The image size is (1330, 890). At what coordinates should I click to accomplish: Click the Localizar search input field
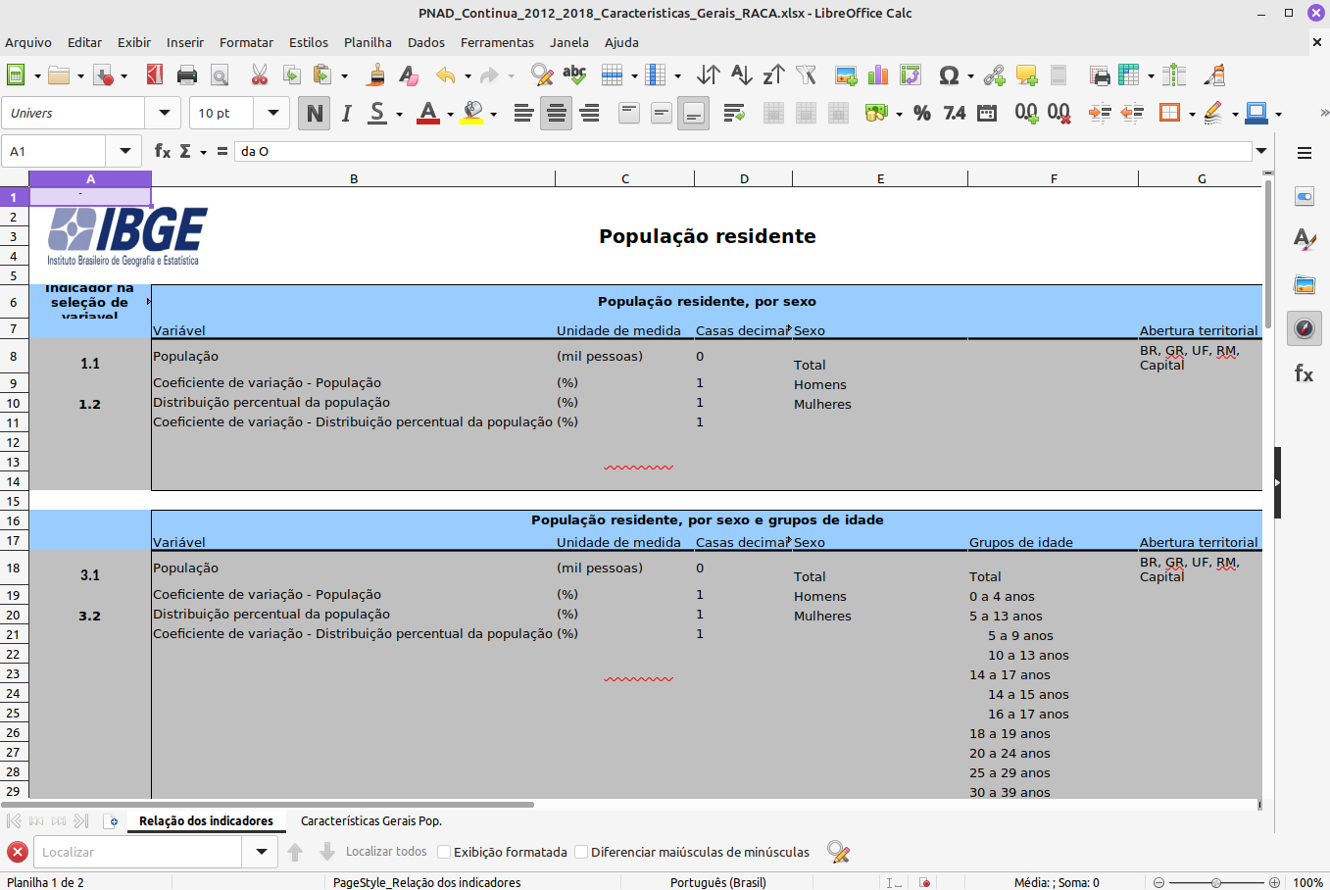tap(137, 853)
